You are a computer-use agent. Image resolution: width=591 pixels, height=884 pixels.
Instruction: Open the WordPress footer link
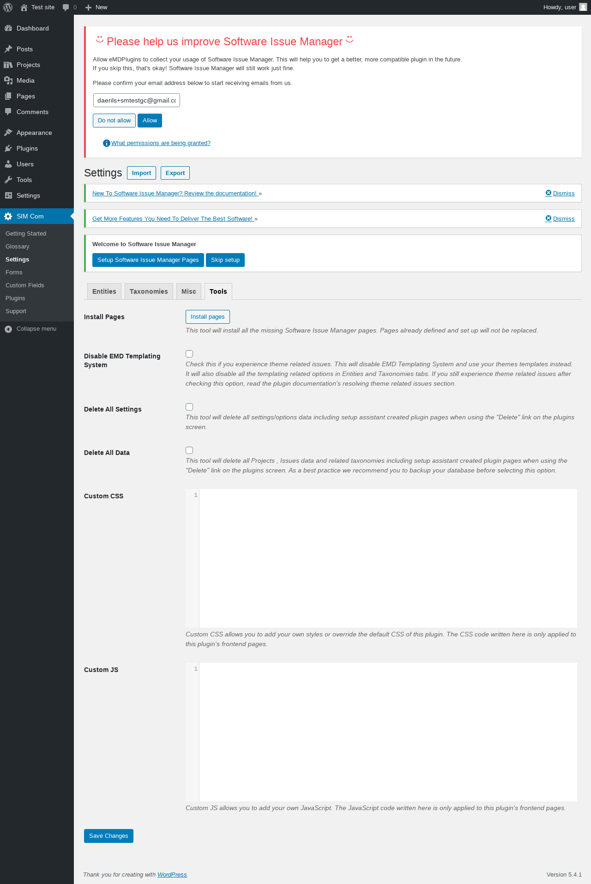(172, 875)
